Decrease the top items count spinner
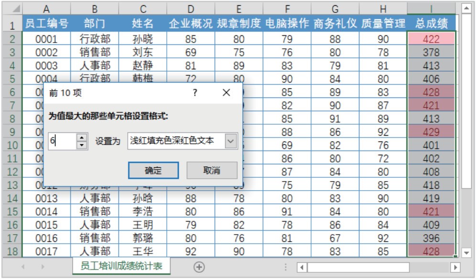The height and width of the screenshot is (279, 476). click(82, 145)
